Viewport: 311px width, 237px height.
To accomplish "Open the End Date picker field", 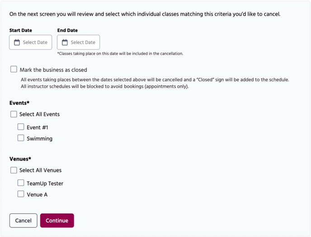I will [x=79, y=42].
